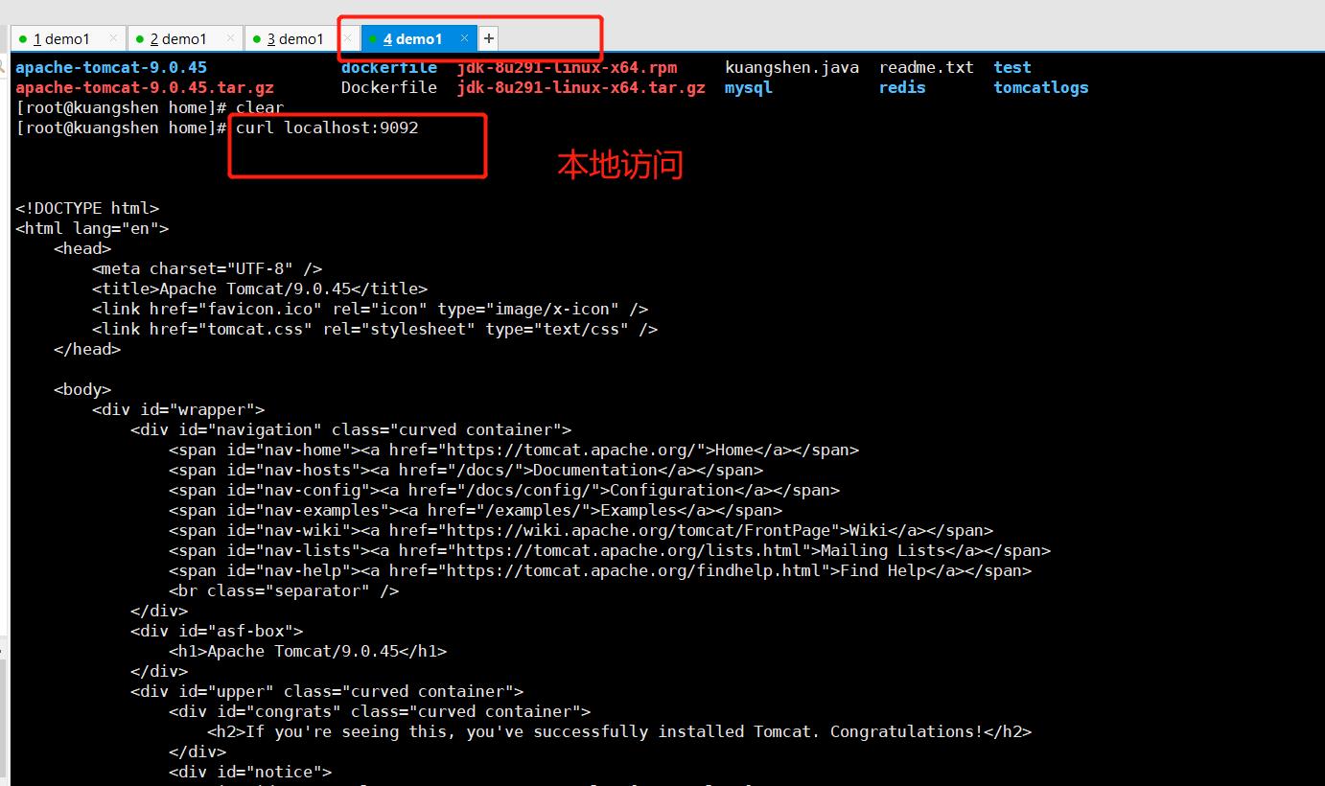
Task: Click the <h1>Apache Tomcat/9.0.45 line
Action: coord(308,651)
